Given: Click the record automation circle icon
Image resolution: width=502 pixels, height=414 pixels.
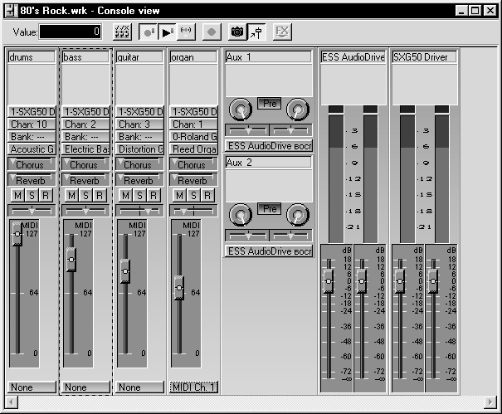Looking at the screenshot, I should (211, 32).
